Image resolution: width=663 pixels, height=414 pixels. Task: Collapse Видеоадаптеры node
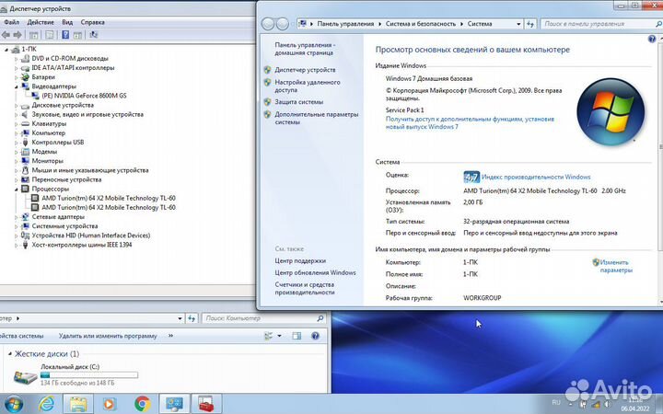pos(16,86)
